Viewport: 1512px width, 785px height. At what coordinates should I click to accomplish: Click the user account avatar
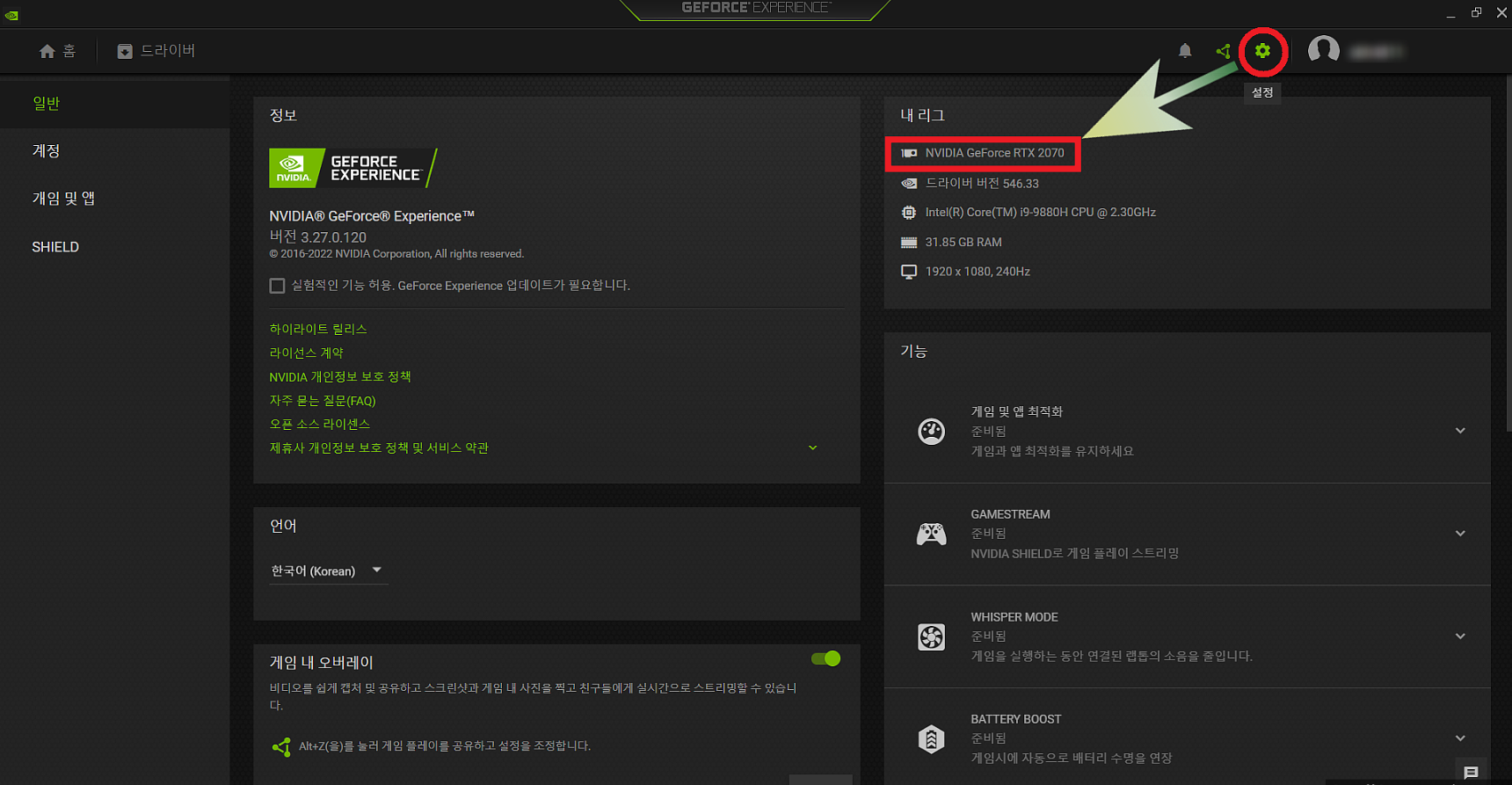pos(1324,50)
